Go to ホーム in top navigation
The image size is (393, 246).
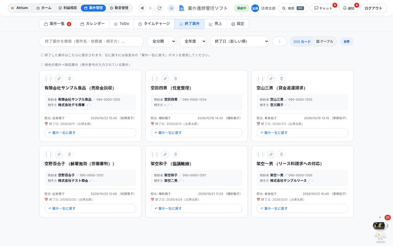point(44,8)
